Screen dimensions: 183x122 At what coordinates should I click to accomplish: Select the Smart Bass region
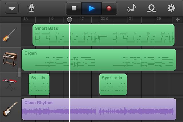click(104, 35)
